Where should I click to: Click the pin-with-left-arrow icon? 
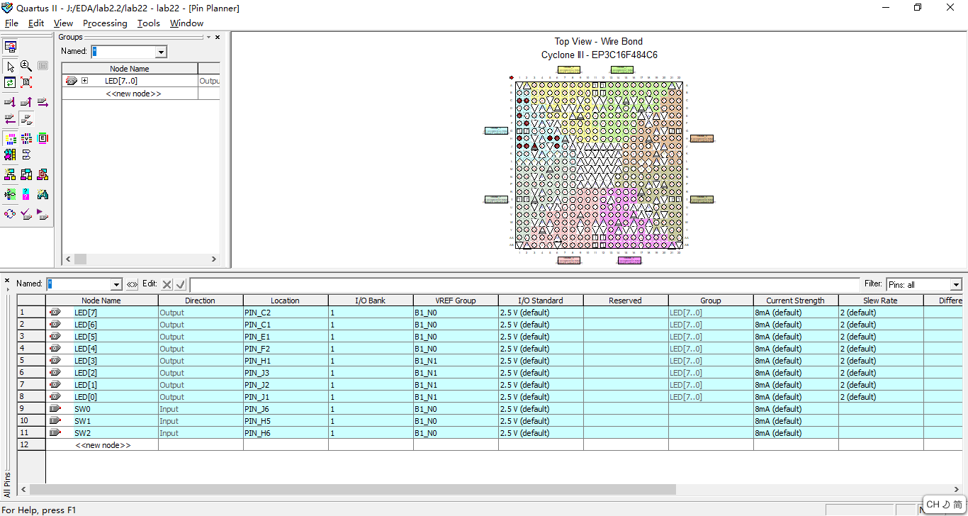tap(11, 118)
